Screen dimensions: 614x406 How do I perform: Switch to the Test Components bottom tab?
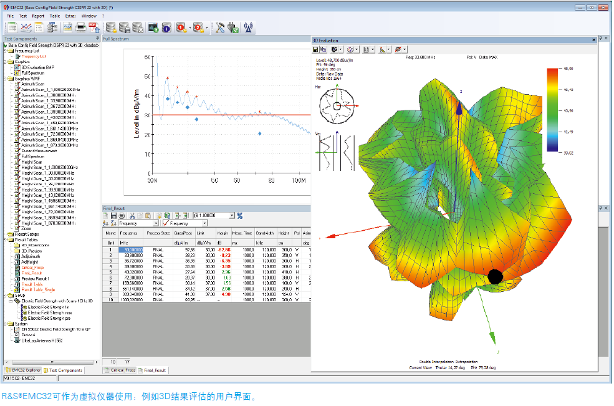[x=63, y=370]
